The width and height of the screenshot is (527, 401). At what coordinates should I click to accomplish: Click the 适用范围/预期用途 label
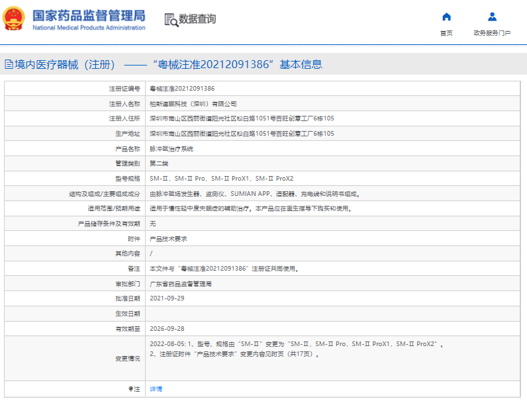coord(114,208)
